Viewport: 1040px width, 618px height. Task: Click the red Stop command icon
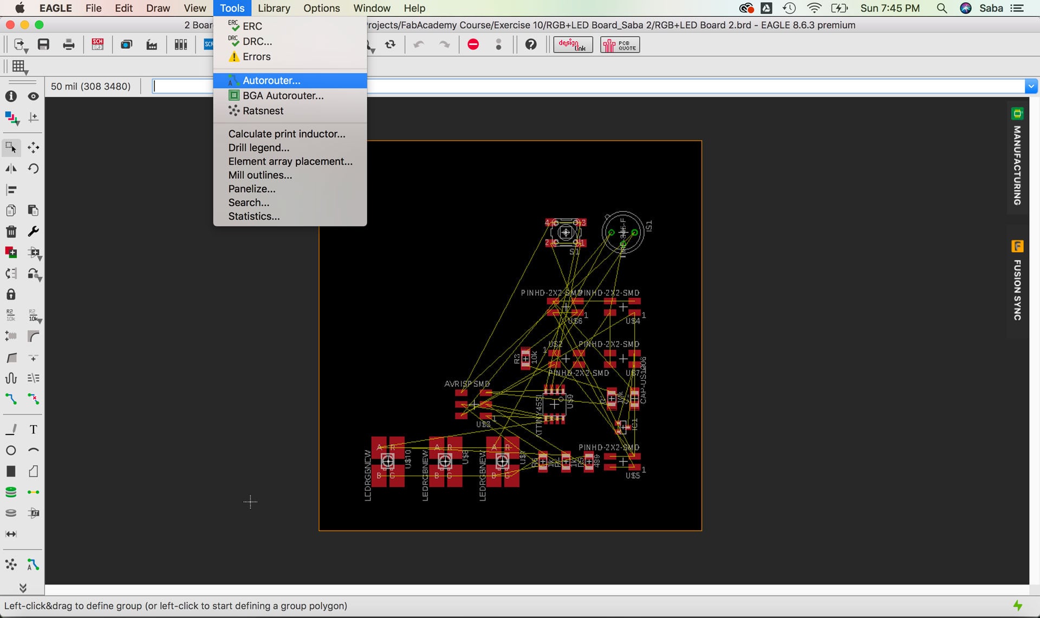(473, 44)
